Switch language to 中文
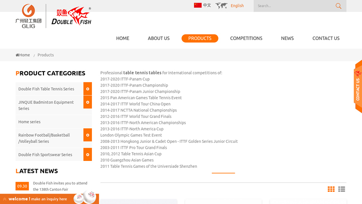 pyautogui.click(x=207, y=5)
